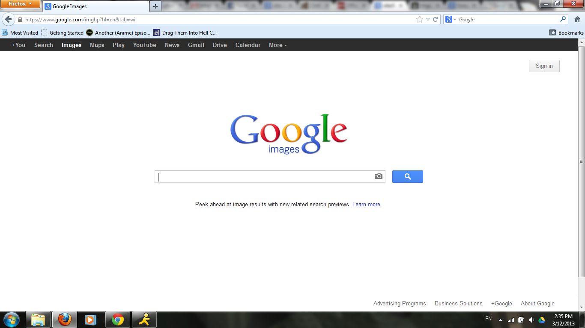Viewport: 585px width, 328px height.
Task: Click the volume speaker tray icon
Action: (531, 320)
